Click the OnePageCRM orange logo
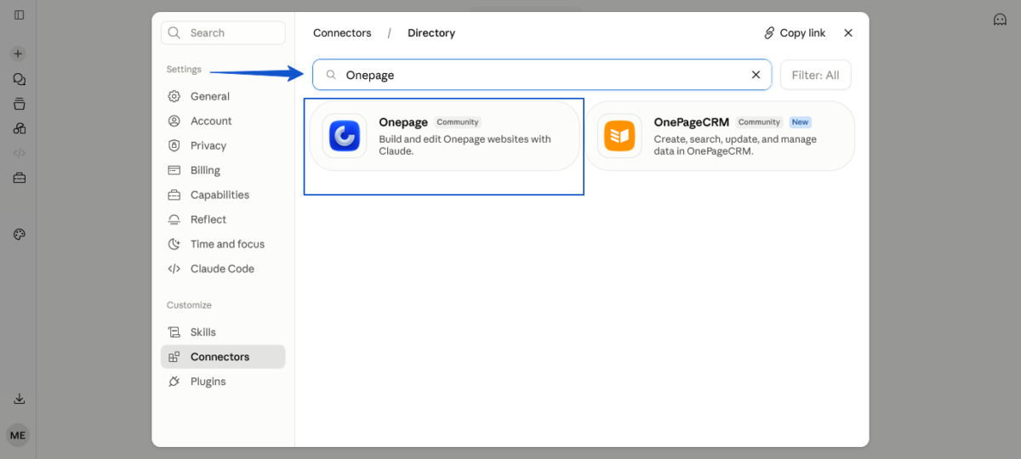This screenshot has width=1021, height=459. click(619, 136)
